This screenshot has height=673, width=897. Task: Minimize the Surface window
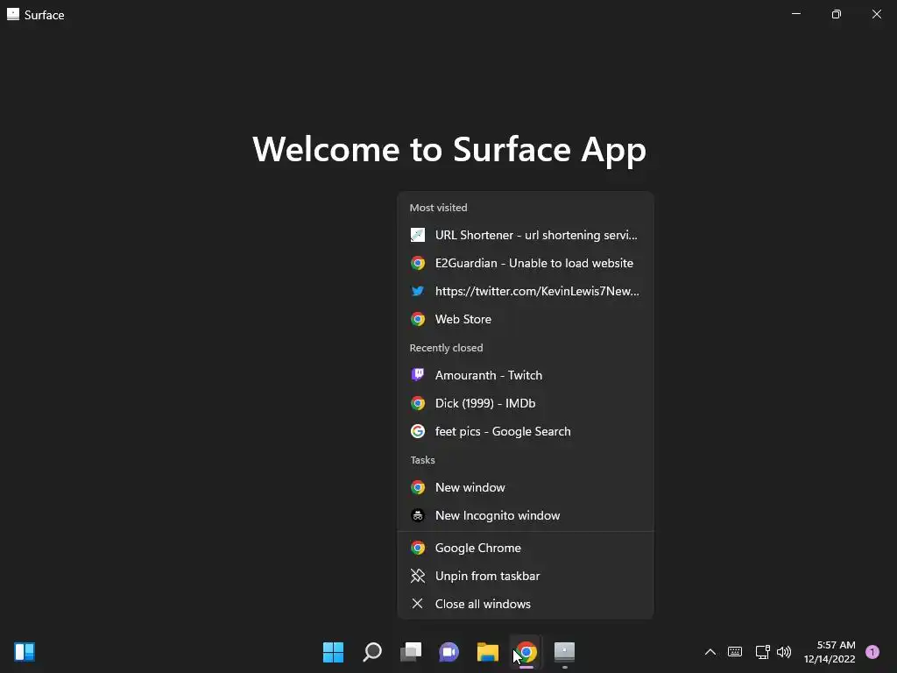[x=795, y=14]
